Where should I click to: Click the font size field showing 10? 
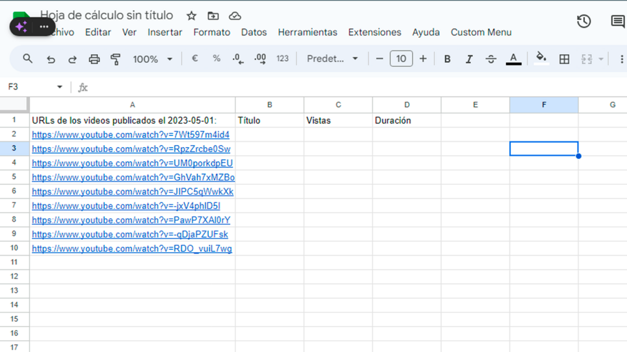(401, 59)
